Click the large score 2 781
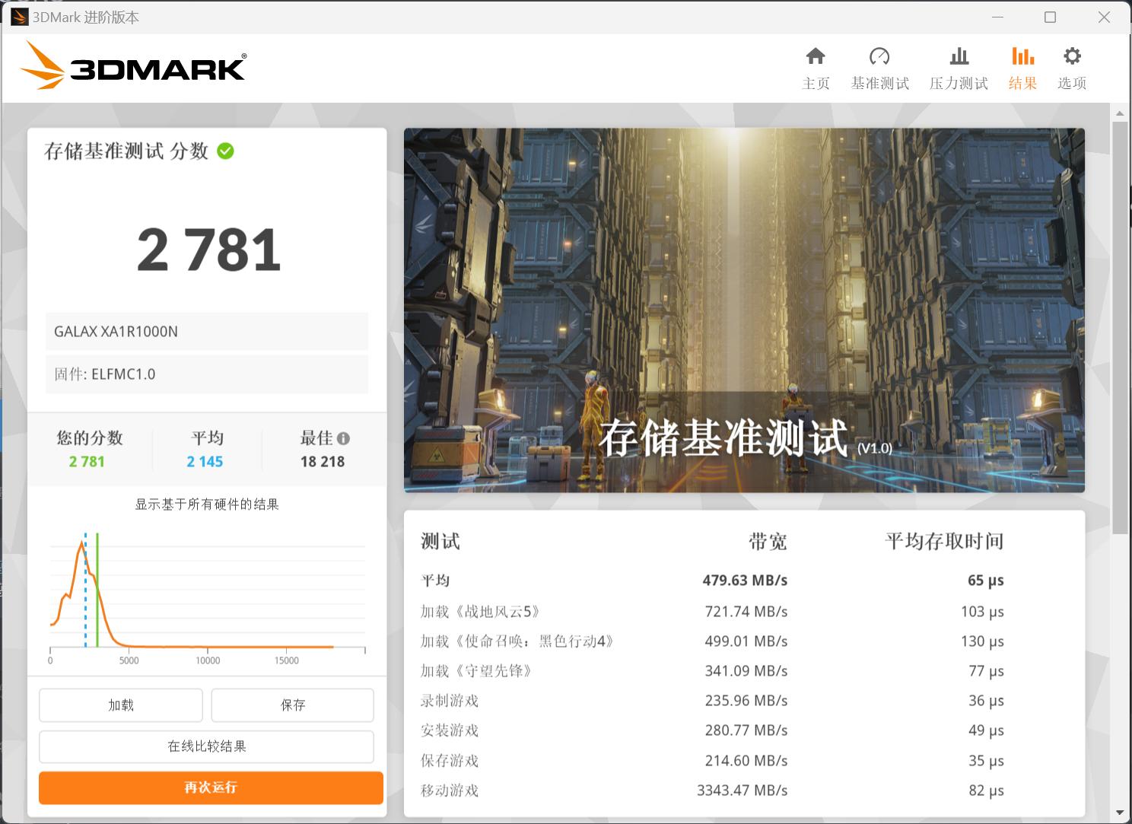1132x824 pixels. pyautogui.click(x=209, y=250)
